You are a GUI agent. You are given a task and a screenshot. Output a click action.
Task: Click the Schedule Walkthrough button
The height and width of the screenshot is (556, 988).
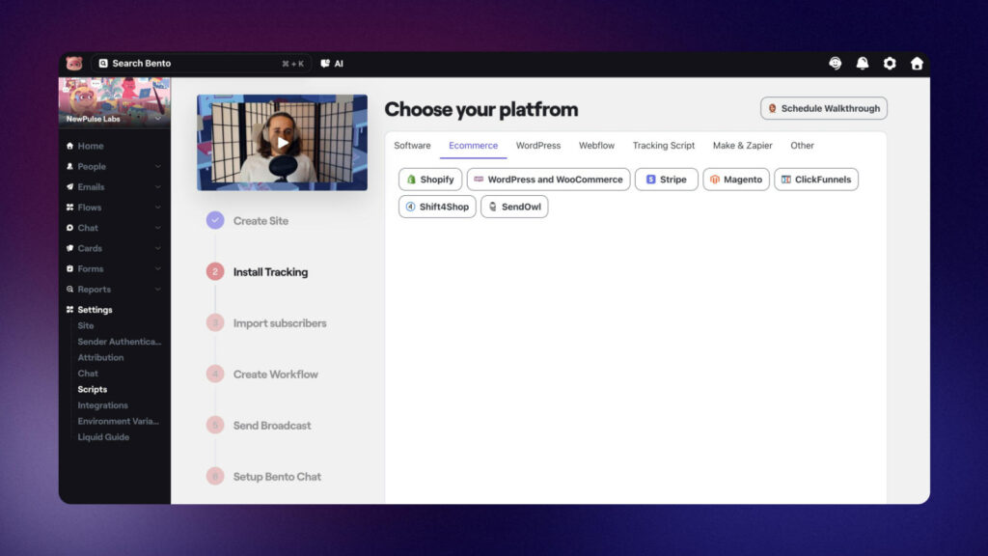[823, 108]
